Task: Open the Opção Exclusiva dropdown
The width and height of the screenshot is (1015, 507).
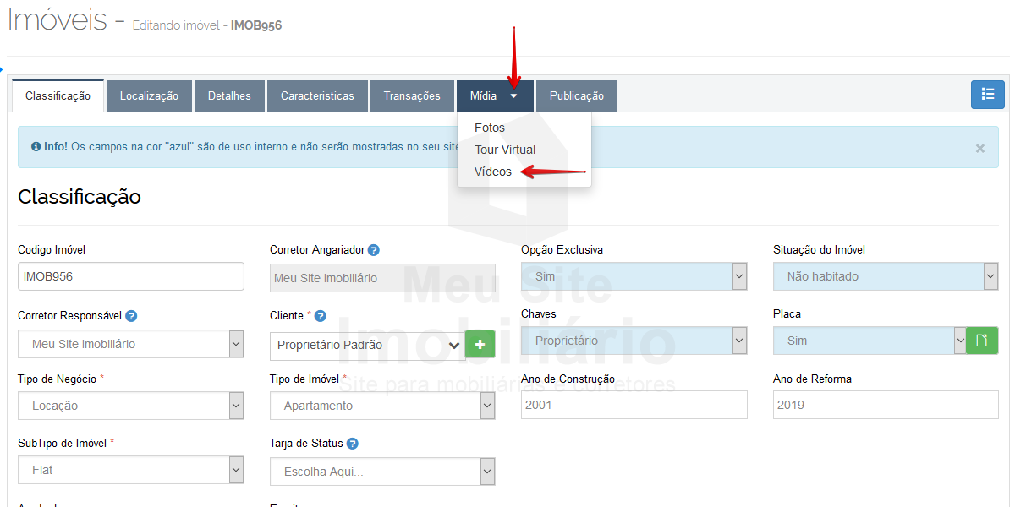Action: 634,276
